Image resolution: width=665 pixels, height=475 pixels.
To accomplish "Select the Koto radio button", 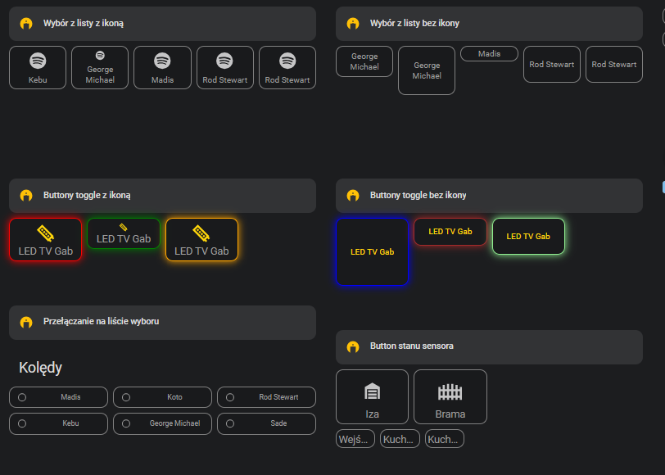I will (x=126, y=397).
